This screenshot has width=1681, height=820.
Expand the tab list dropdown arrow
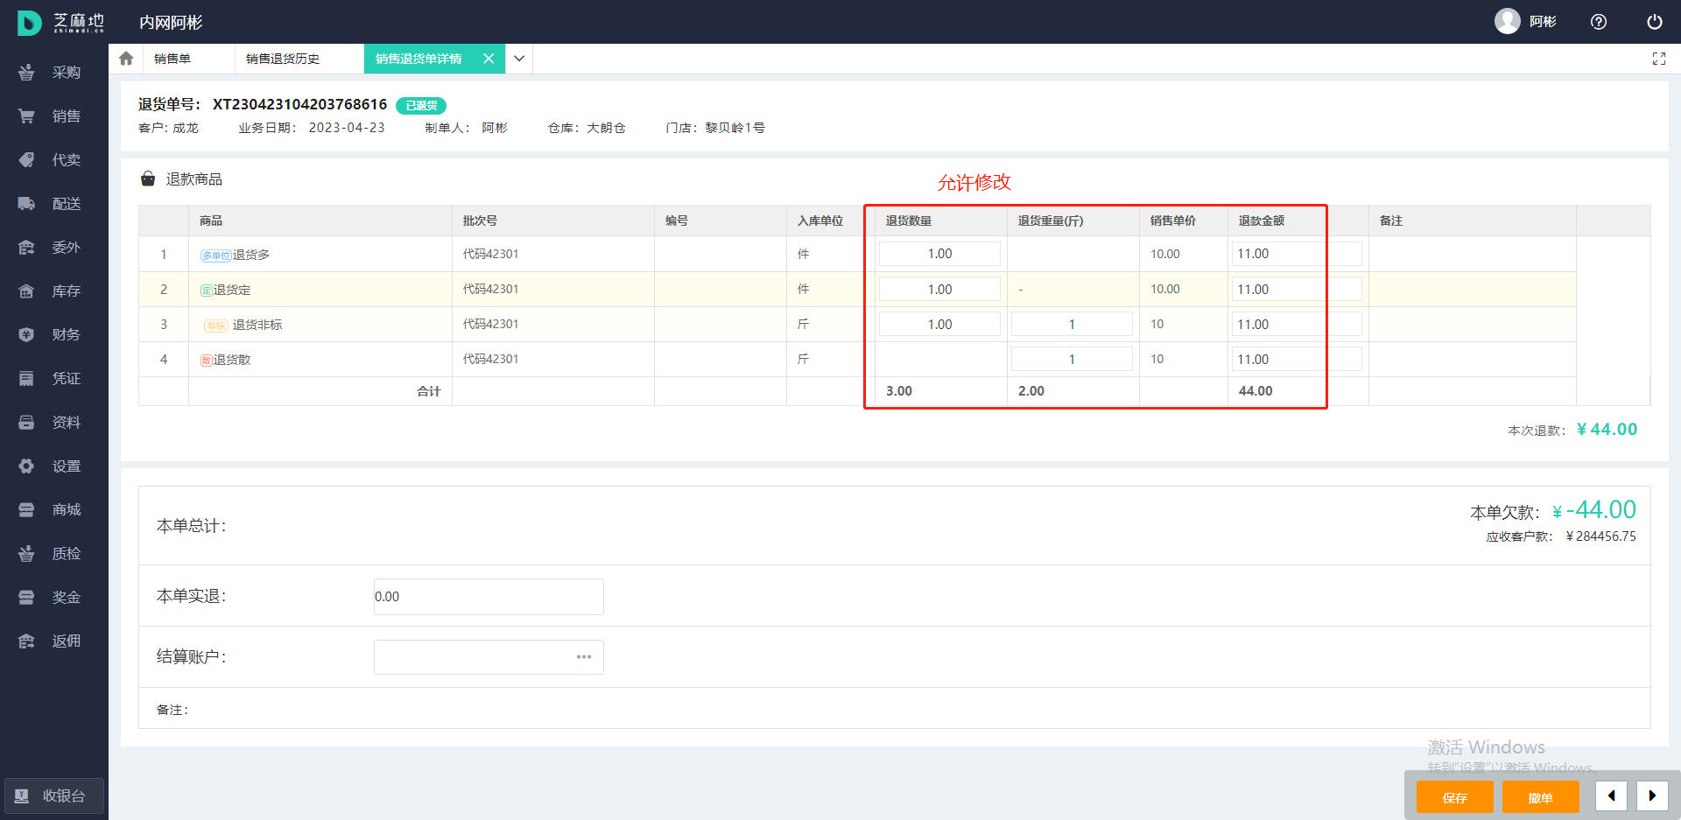519,59
